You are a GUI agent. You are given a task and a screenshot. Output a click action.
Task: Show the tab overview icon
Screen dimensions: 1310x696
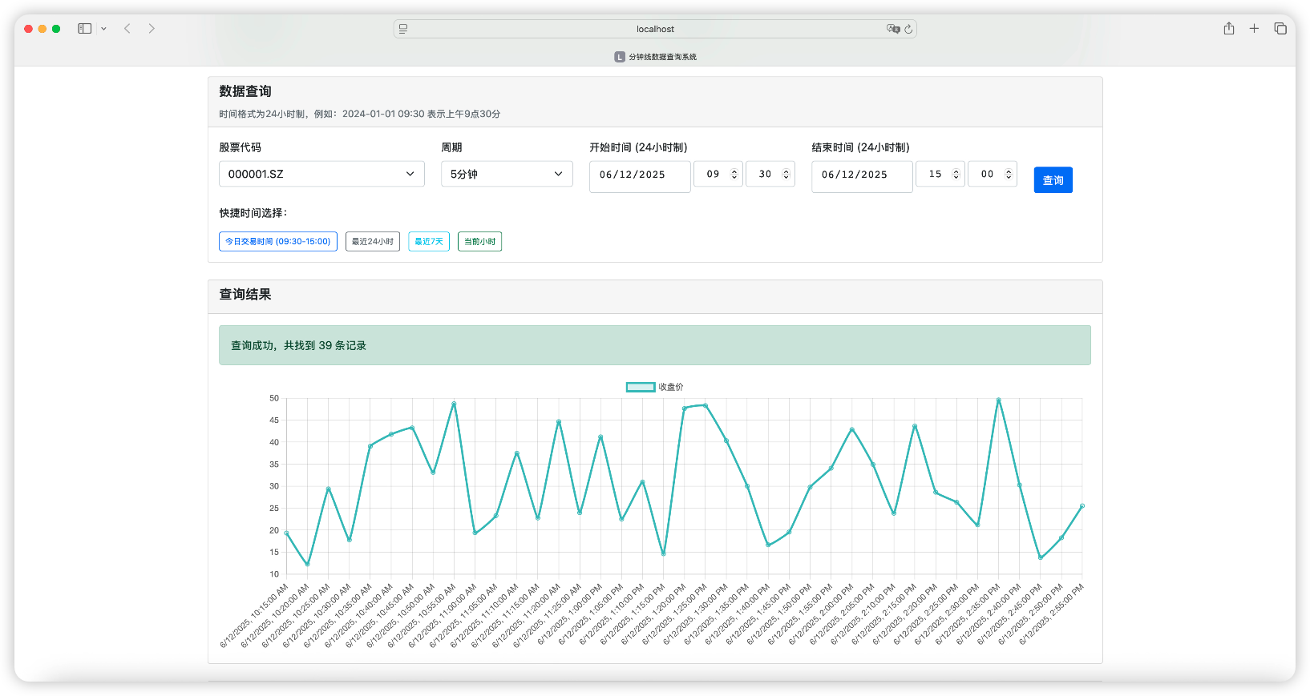[1280, 29]
